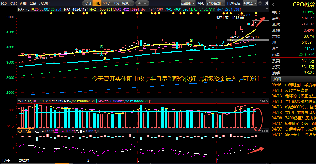The width and height of the screenshot is (316, 164).
Task: Click the minus zoom-out button in toolbar
Action: click(x=146, y=3)
